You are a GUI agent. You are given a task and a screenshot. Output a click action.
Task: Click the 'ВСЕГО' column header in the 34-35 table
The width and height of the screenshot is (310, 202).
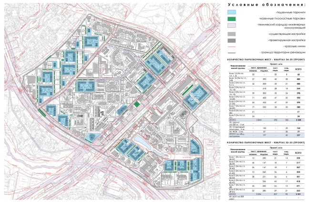coord(299,69)
